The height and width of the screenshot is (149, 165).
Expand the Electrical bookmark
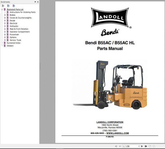5,23
